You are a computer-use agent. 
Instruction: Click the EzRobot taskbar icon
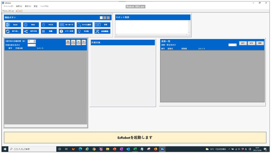(163, 149)
